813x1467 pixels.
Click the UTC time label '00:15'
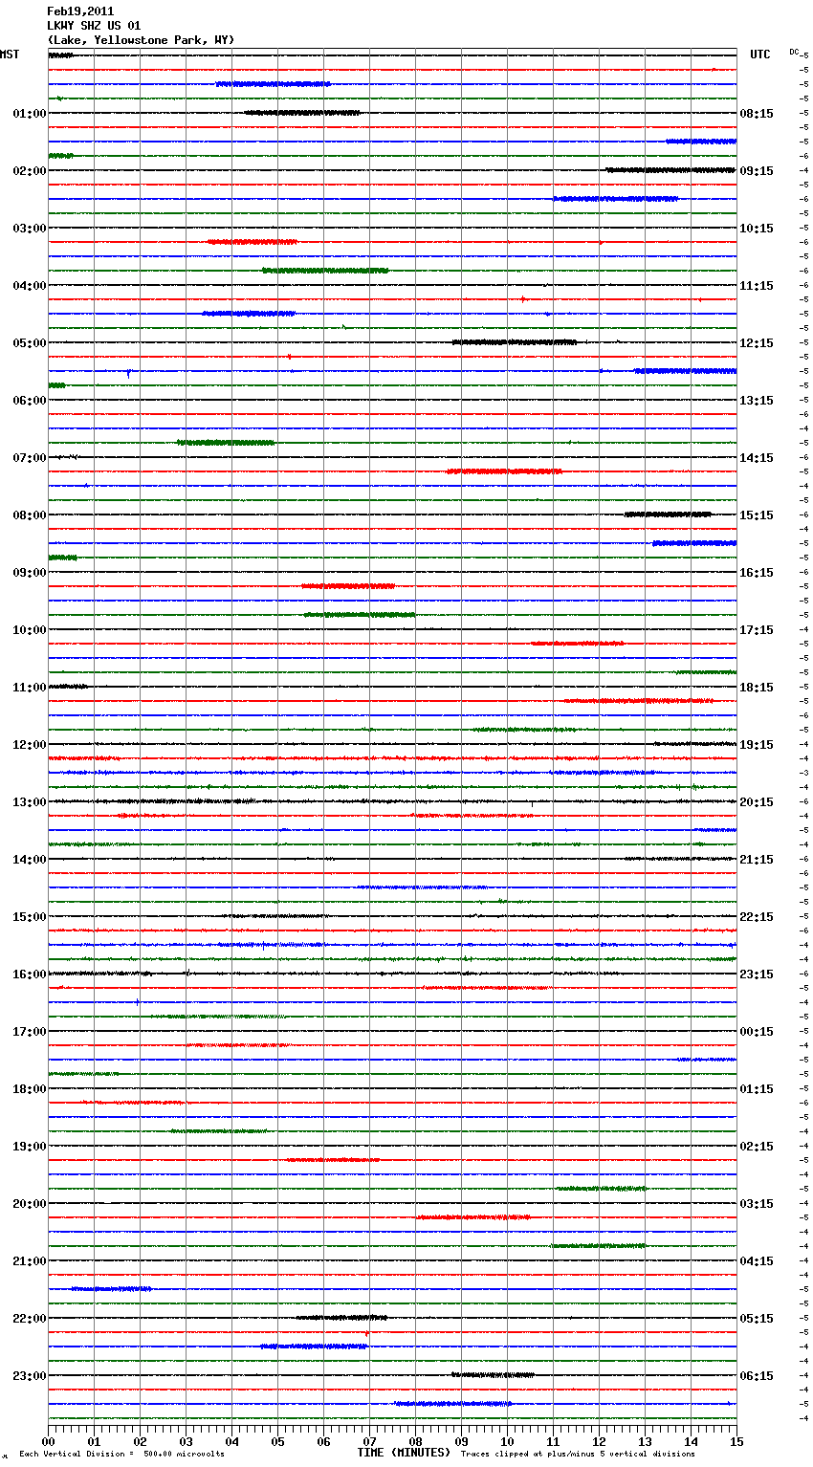click(x=757, y=1032)
